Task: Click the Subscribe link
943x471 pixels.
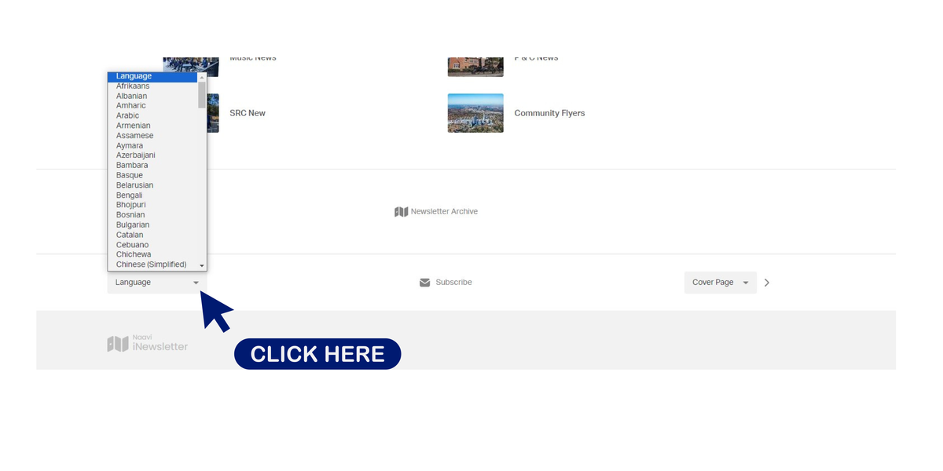Action: tap(454, 283)
